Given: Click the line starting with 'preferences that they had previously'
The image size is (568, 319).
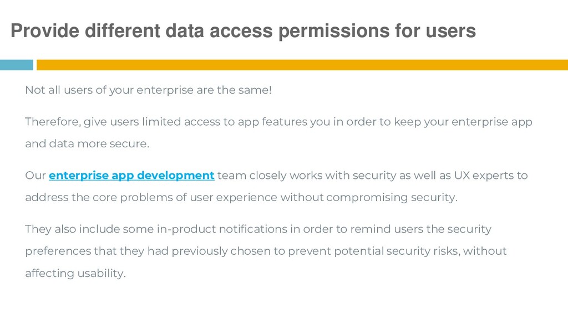Looking at the screenshot, I should pyautogui.click(x=266, y=251).
